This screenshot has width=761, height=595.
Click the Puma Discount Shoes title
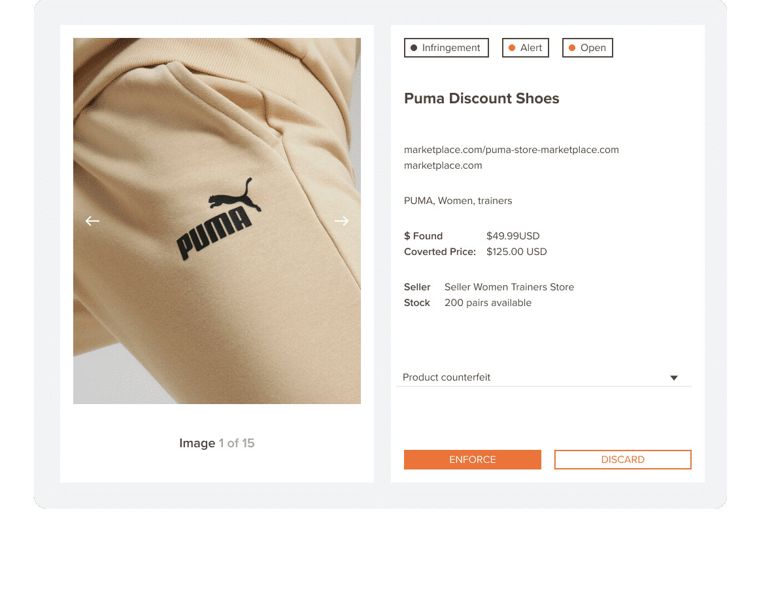481,99
